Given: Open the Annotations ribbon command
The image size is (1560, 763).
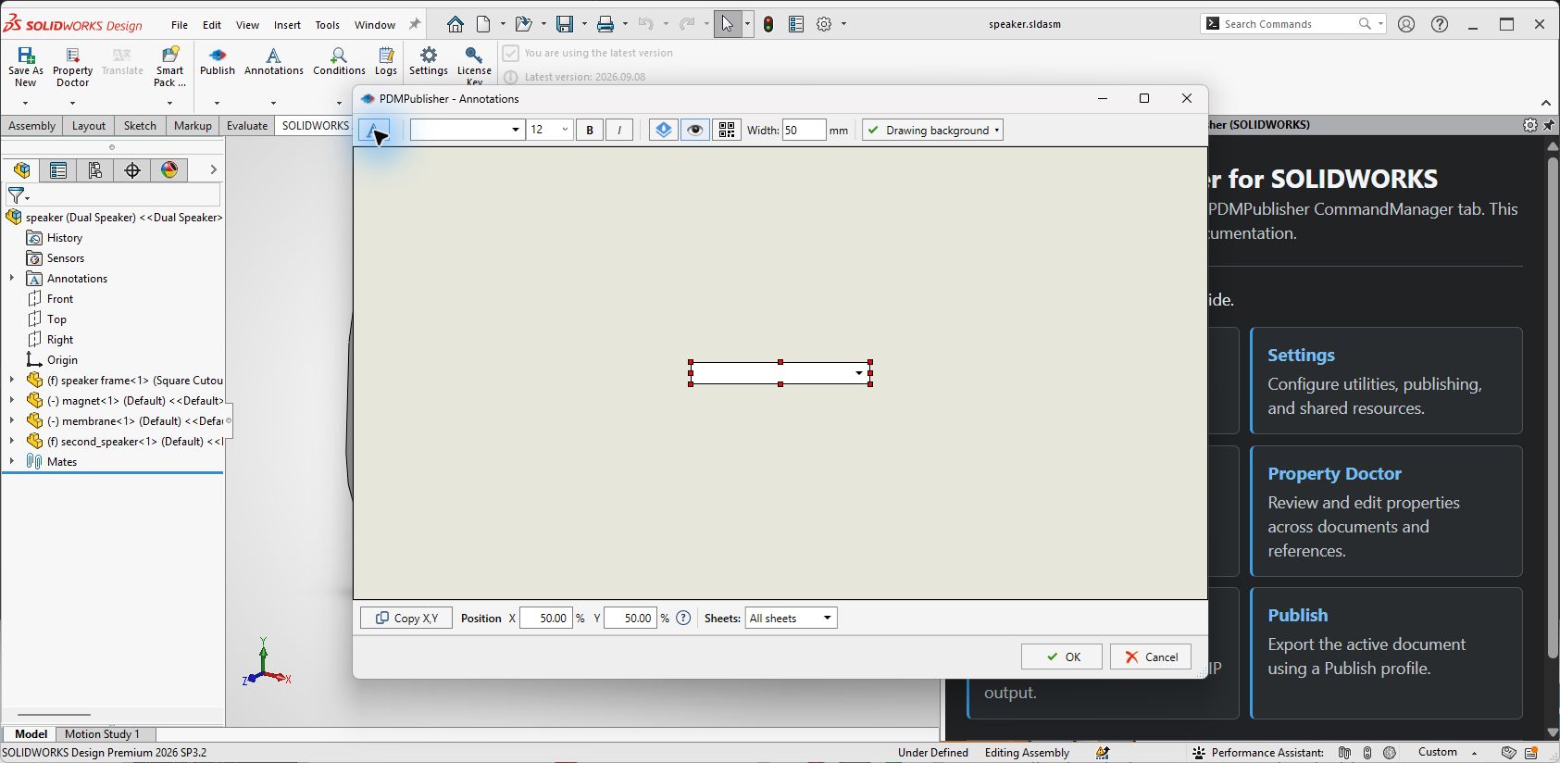Looking at the screenshot, I should click(273, 62).
